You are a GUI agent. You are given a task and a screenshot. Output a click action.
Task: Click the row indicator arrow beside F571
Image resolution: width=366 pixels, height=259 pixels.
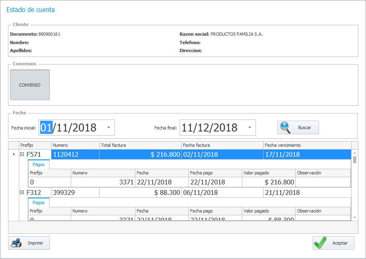14,154
